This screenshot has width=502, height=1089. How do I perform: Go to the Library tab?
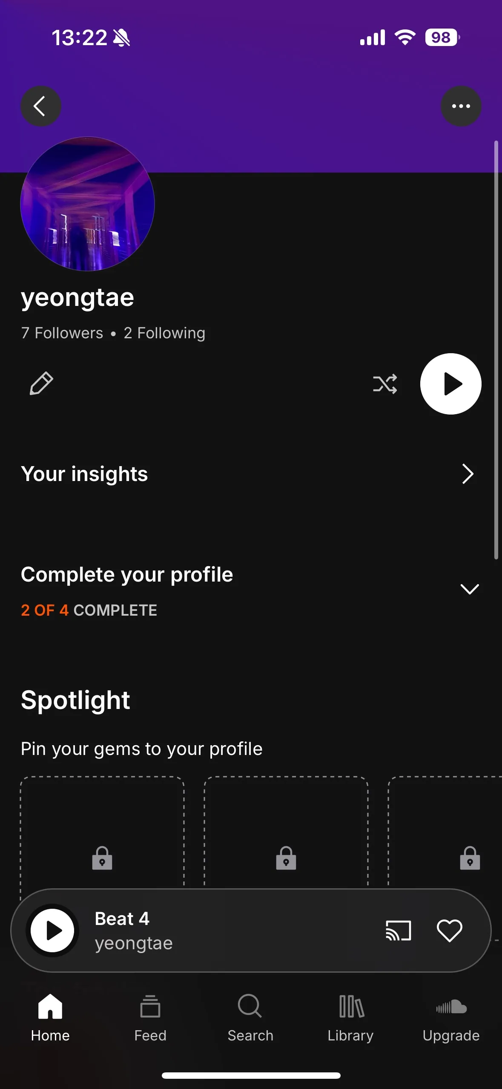[350, 1017]
